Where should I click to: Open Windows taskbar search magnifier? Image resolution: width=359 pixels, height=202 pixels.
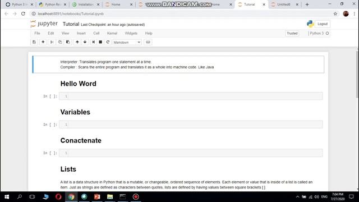click(20, 197)
